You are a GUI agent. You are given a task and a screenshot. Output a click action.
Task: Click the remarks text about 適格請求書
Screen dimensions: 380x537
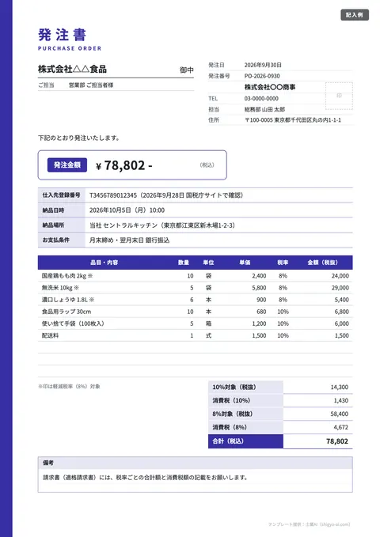point(145,478)
